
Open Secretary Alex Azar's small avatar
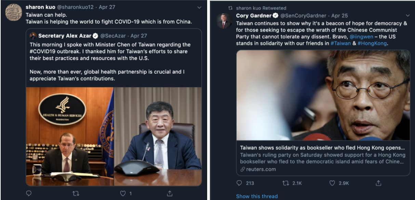33,36
